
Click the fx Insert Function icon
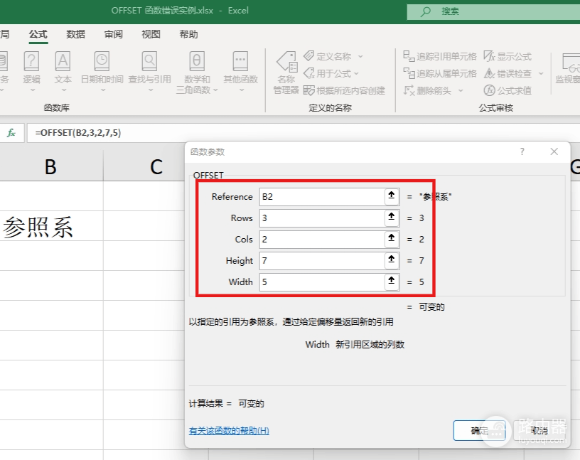[x=11, y=132]
